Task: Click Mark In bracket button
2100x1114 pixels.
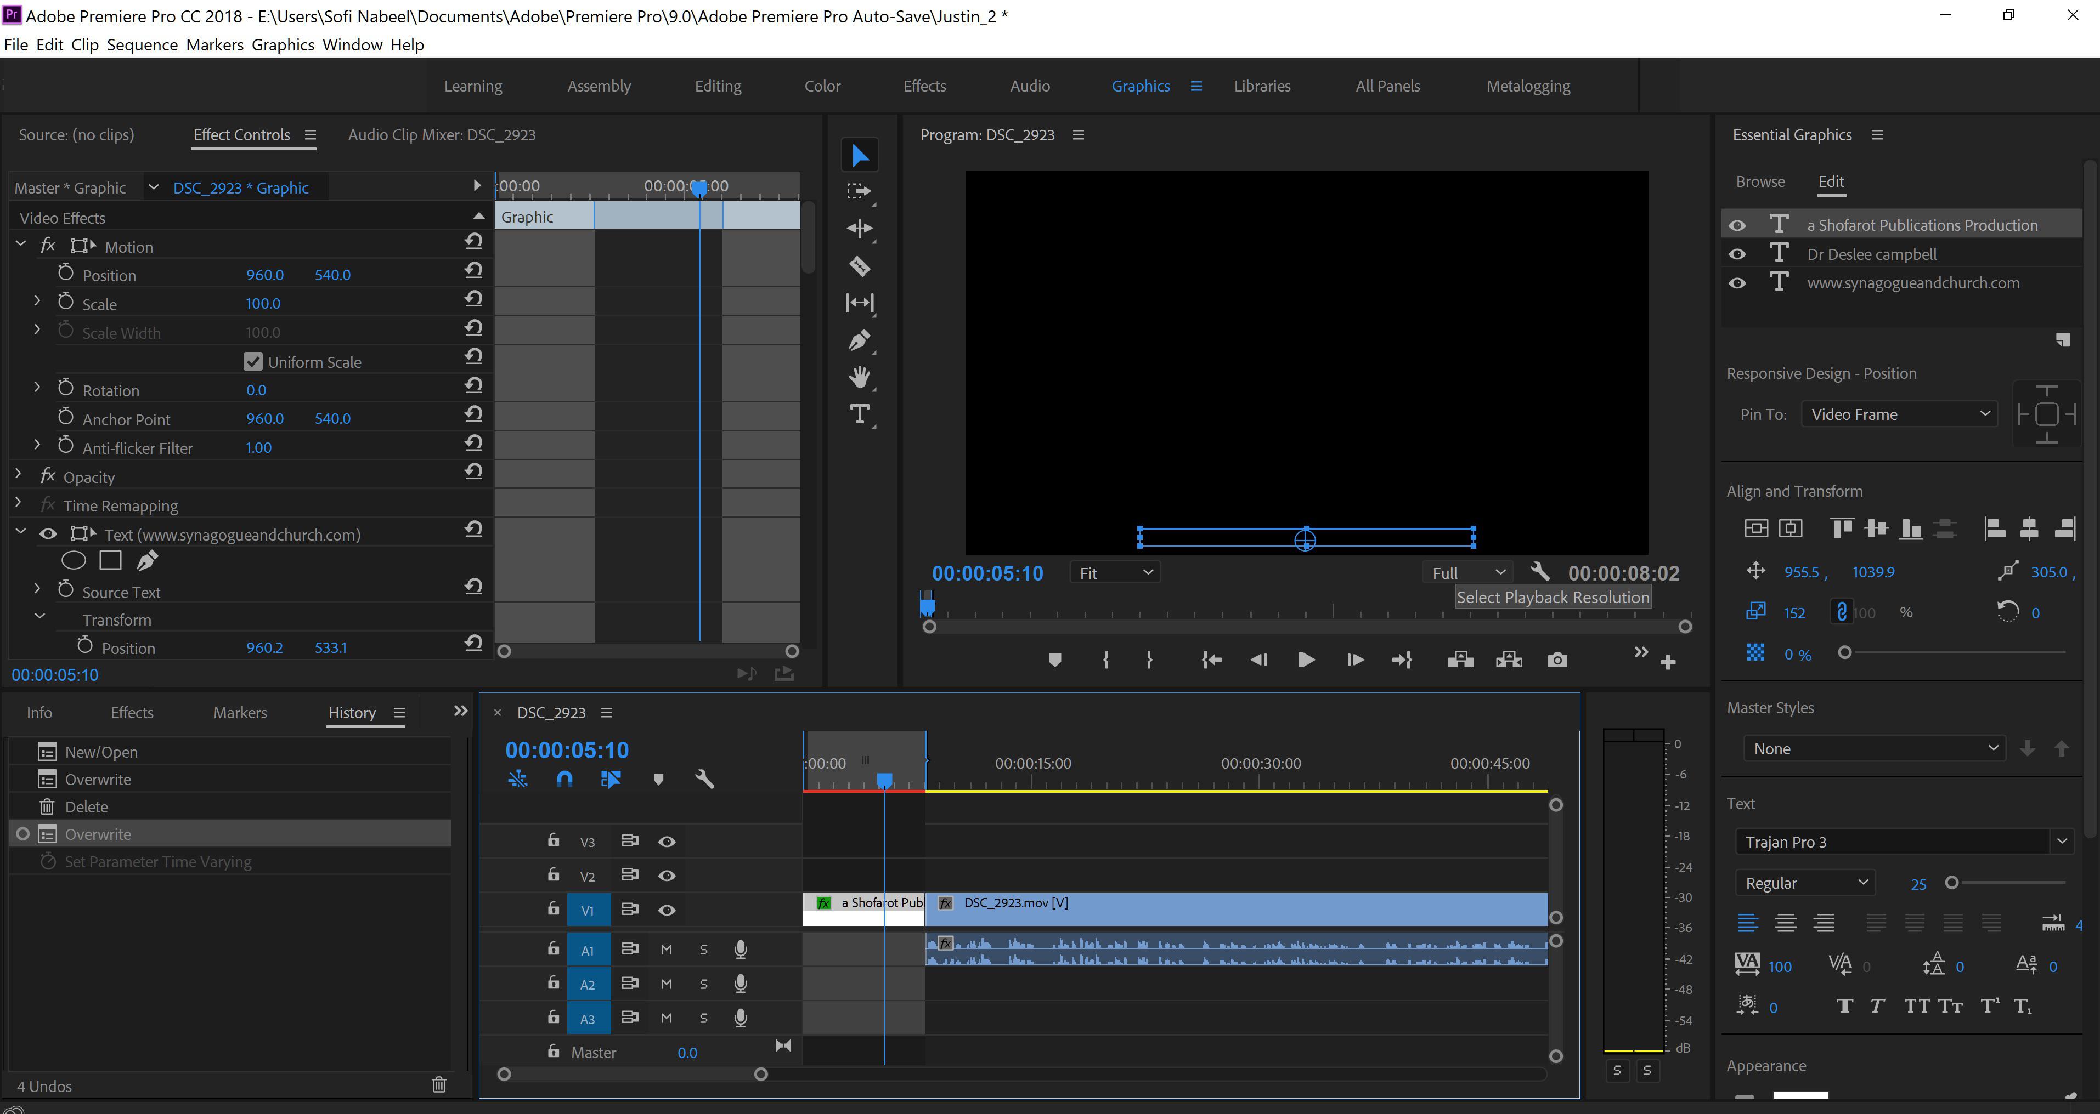Action: (1105, 660)
